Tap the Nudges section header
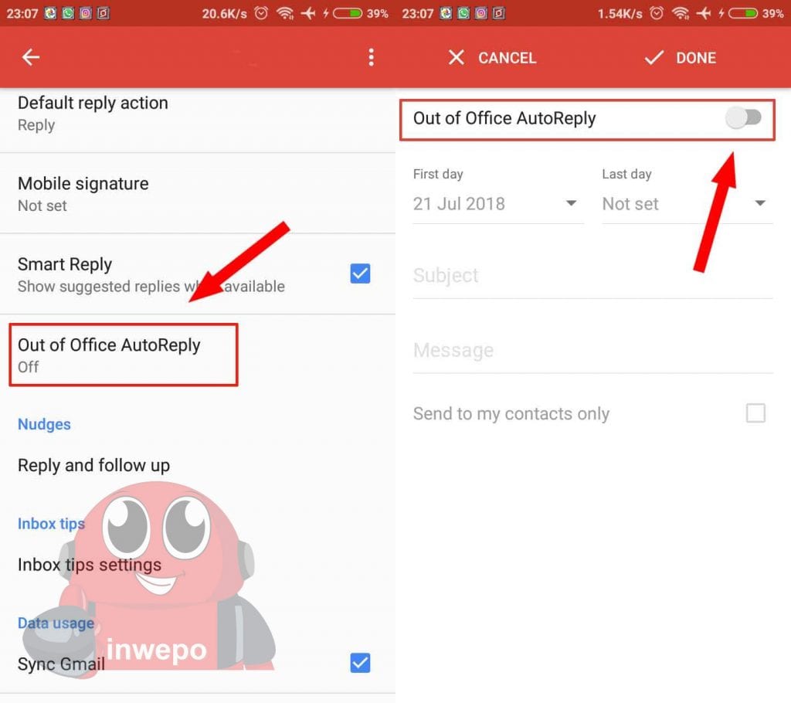This screenshot has height=703, width=791. pos(44,424)
